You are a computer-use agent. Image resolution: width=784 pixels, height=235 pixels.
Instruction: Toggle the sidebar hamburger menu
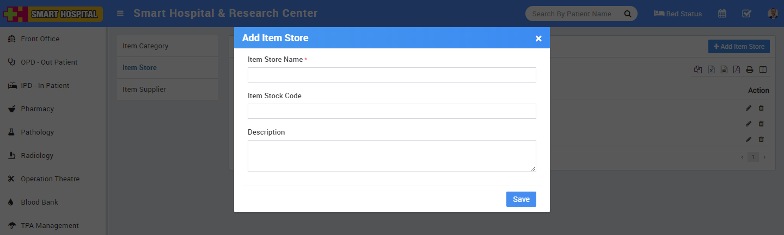[x=120, y=14]
